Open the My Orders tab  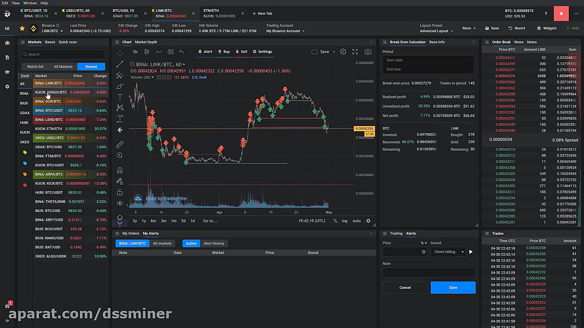pyautogui.click(x=131, y=234)
